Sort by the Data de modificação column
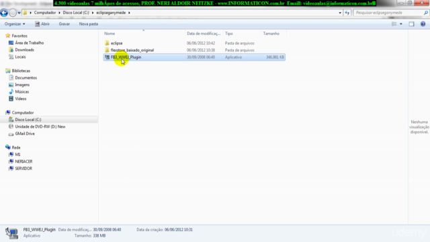This screenshot has width=430, height=242. (204, 34)
